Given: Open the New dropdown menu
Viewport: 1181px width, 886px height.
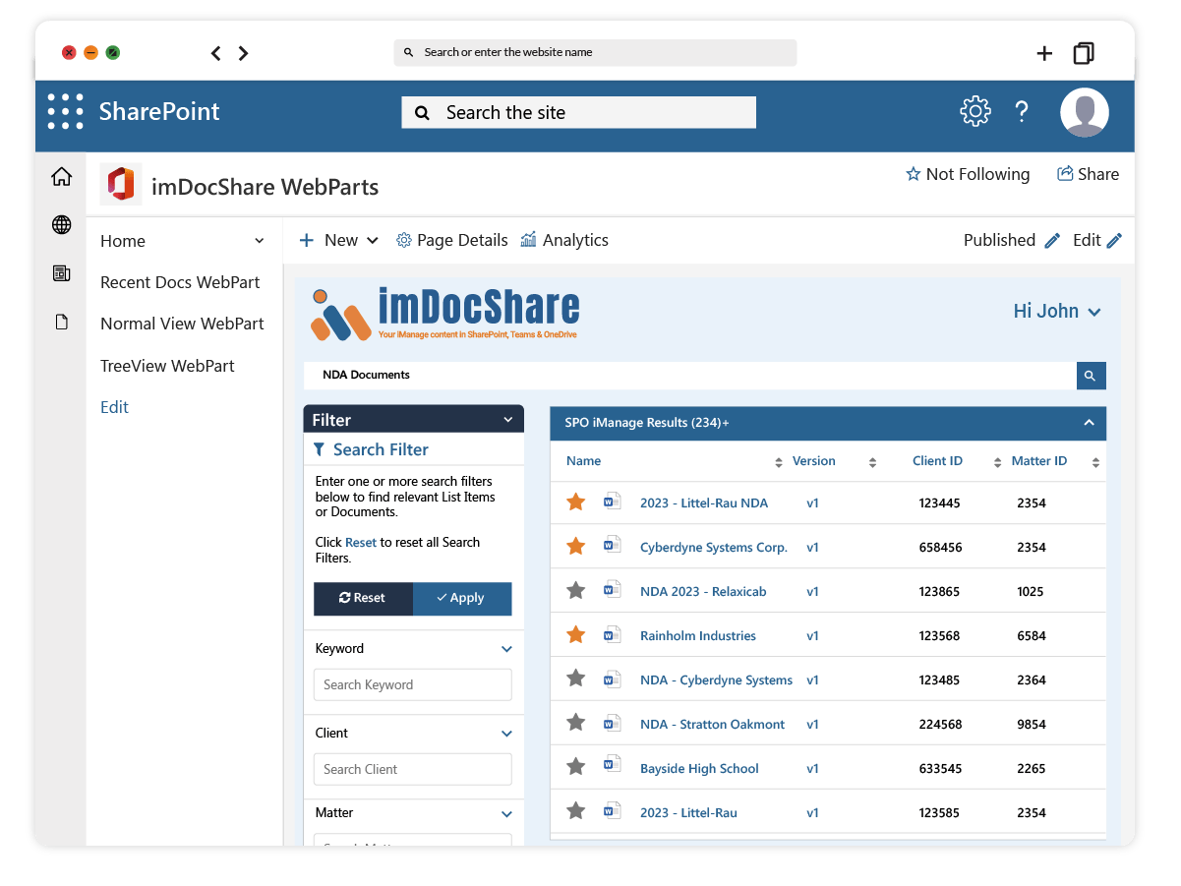Looking at the screenshot, I should click(339, 240).
